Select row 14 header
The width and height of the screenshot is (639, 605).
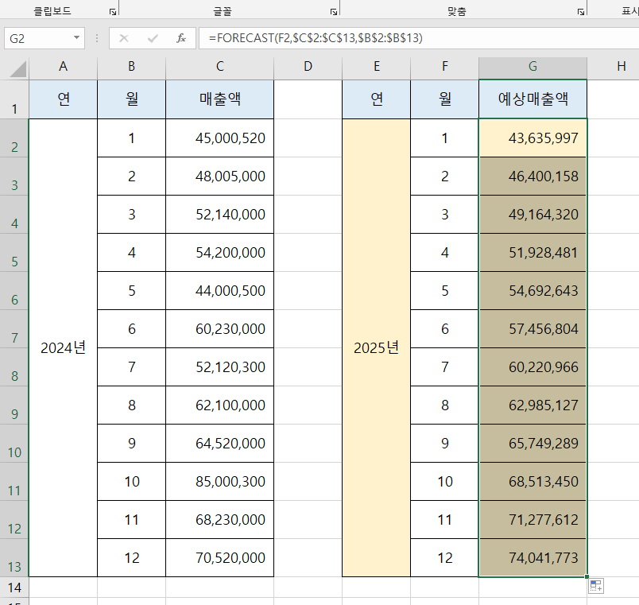[14, 588]
